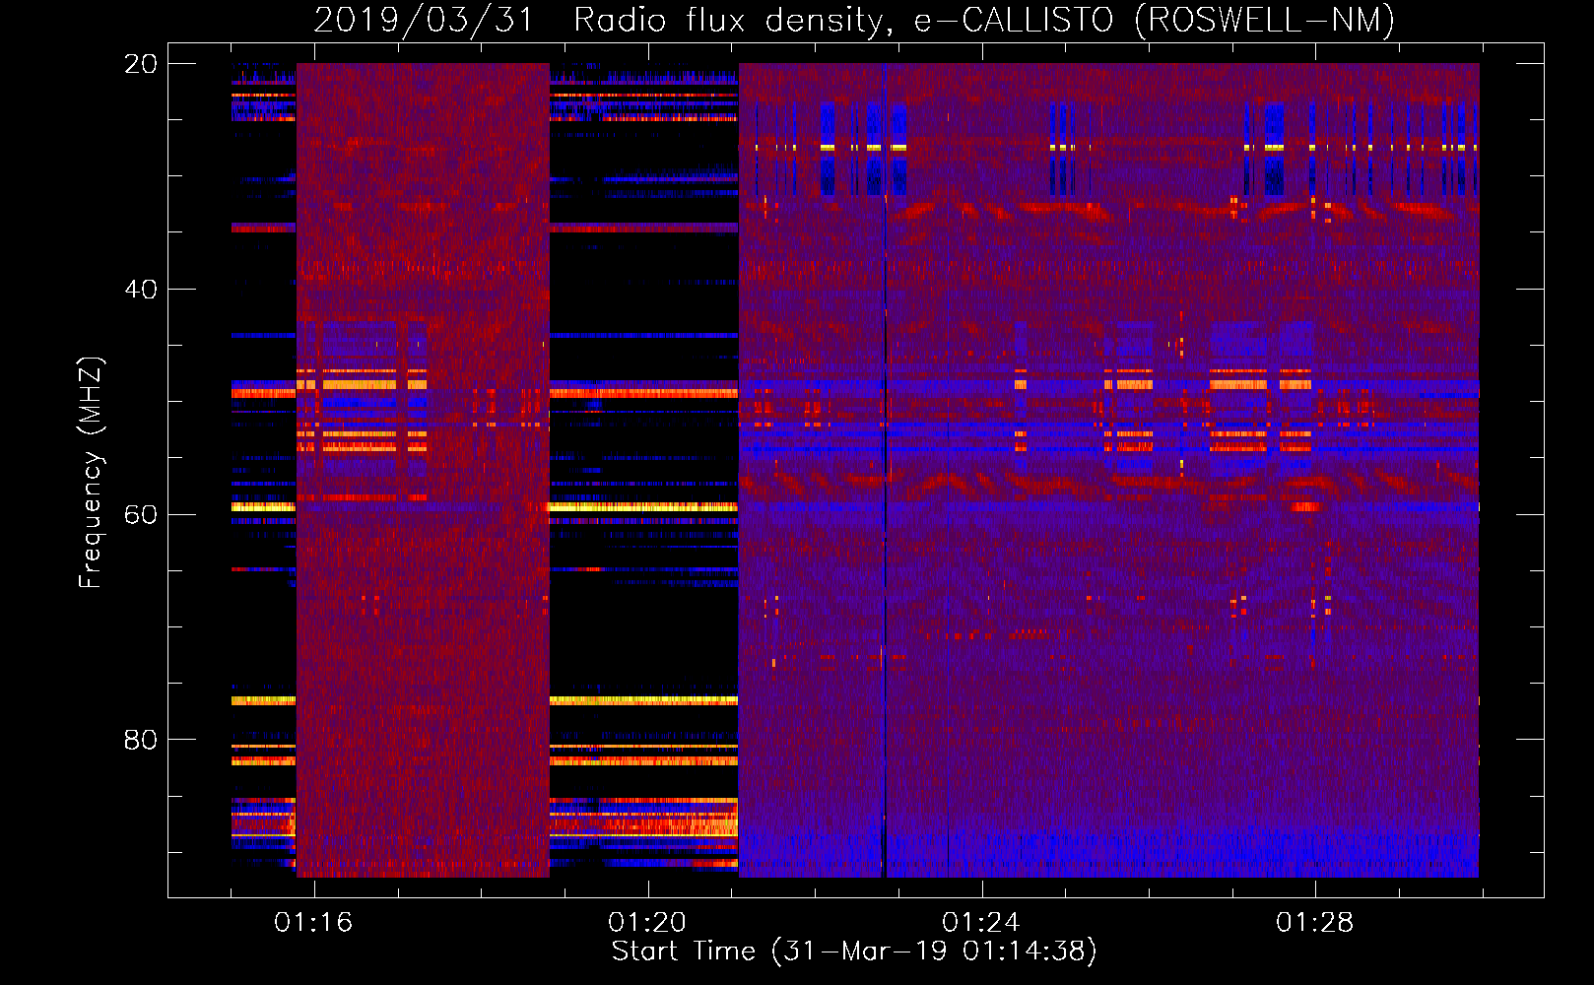Click the 01:20 time tick label

(x=647, y=923)
